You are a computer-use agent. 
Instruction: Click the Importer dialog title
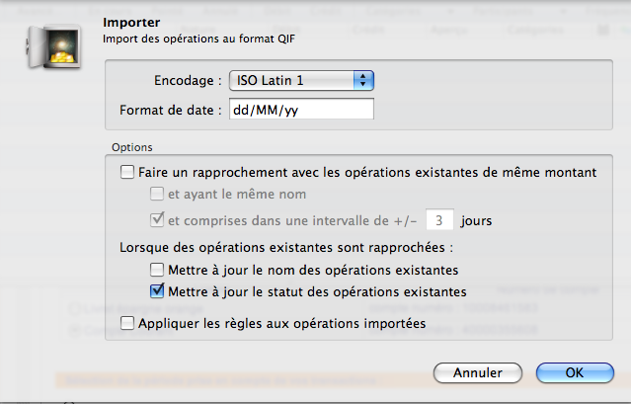(x=131, y=23)
